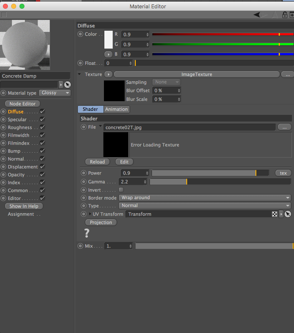Screen dimensions: 294x333
Task: Click the tex button beside Power
Action: (283, 173)
